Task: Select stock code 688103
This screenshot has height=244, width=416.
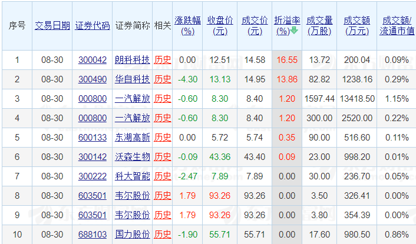Action: click(x=93, y=234)
